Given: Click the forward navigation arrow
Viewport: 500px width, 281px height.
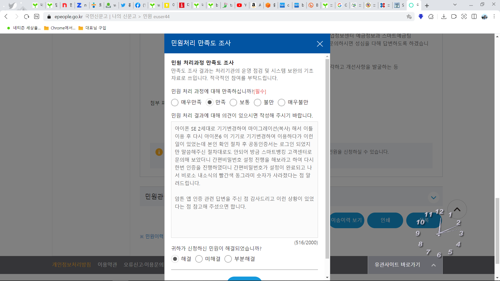Looking at the screenshot, I should [17, 17].
